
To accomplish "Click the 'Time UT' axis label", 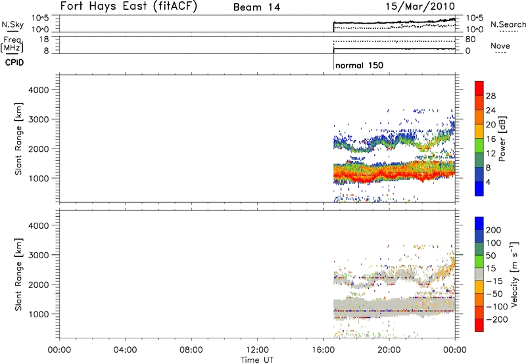I will [x=257, y=360].
